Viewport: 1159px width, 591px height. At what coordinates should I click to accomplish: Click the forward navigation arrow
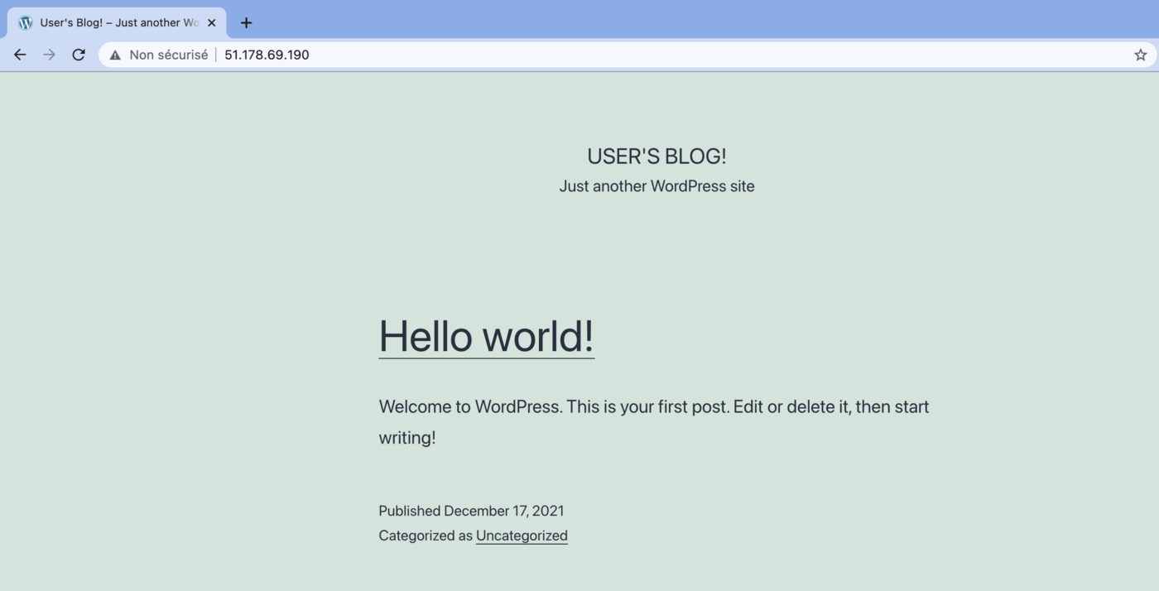49,54
